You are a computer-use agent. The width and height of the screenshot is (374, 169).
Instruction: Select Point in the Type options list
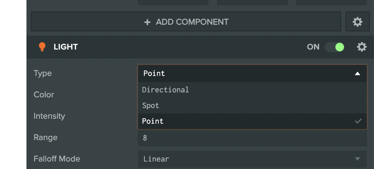click(153, 121)
